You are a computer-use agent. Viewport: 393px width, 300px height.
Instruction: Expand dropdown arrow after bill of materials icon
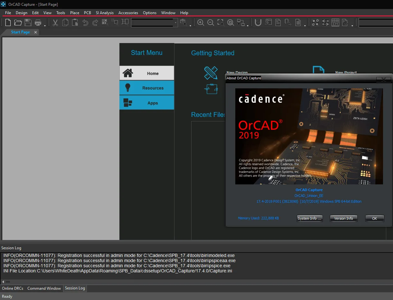[x=305, y=25]
